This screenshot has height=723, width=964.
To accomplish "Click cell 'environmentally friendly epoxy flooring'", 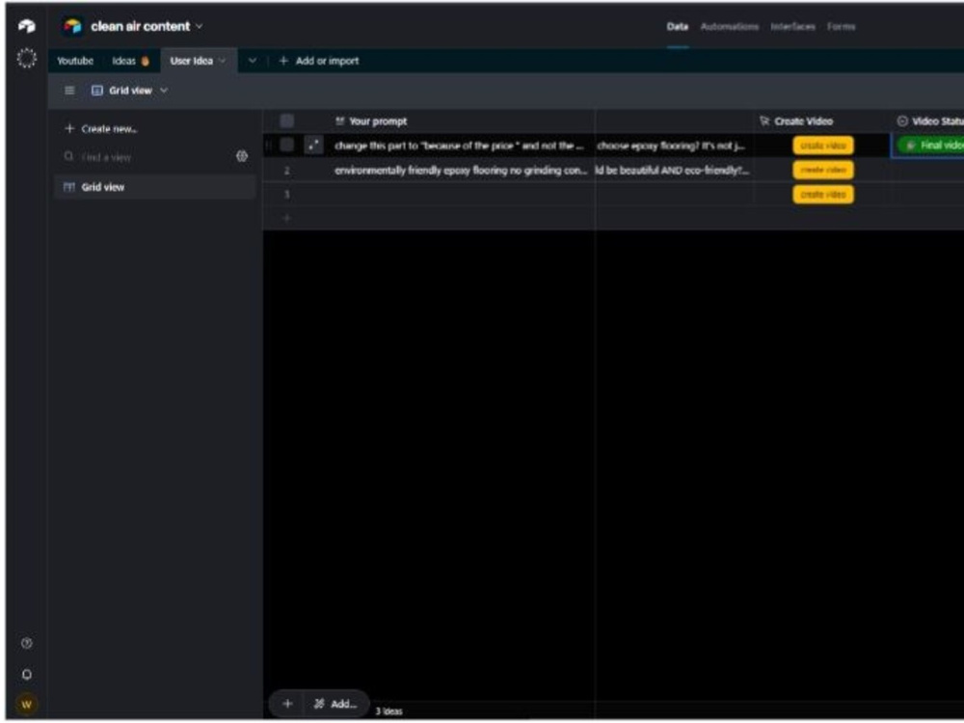I will (461, 171).
